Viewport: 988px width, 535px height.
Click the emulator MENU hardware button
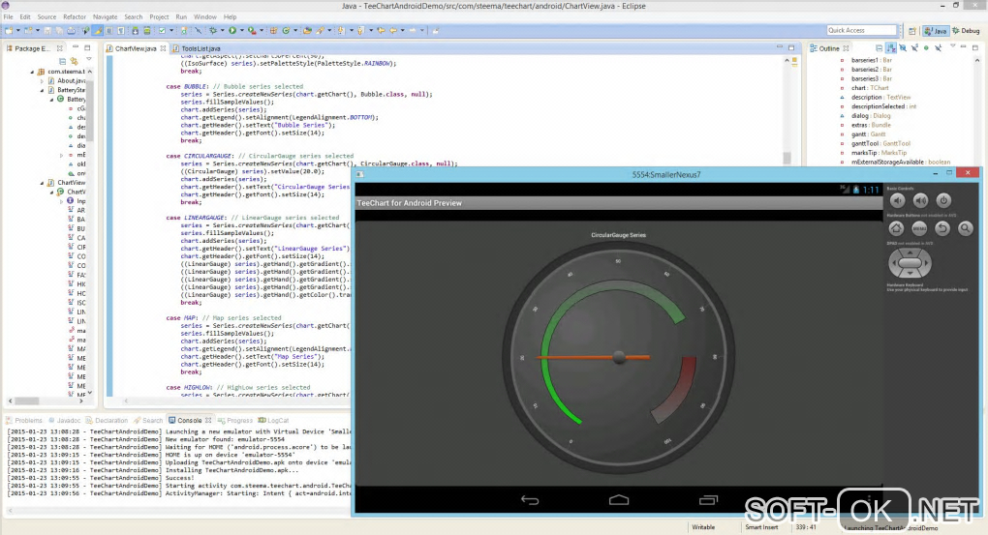tap(919, 228)
